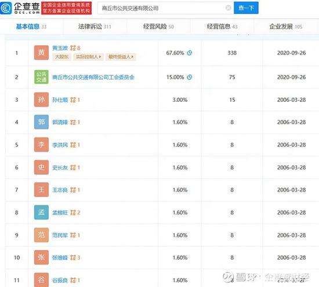
Task: Expand the 实际控制人 tag arrow
Action: pyautogui.click(x=100, y=57)
